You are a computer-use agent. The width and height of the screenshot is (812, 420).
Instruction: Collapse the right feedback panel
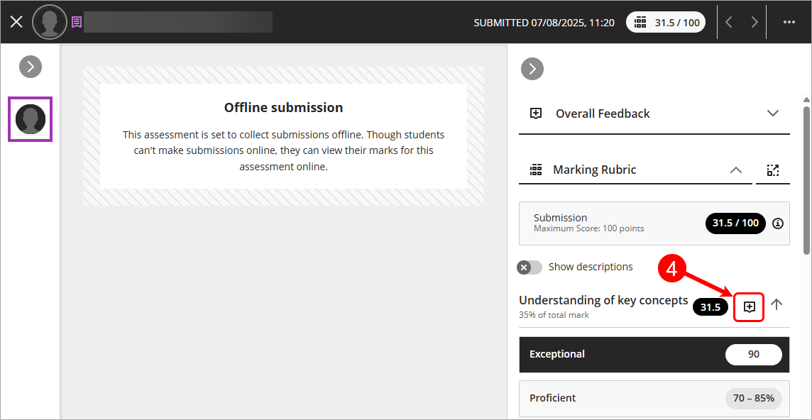(x=532, y=69)
